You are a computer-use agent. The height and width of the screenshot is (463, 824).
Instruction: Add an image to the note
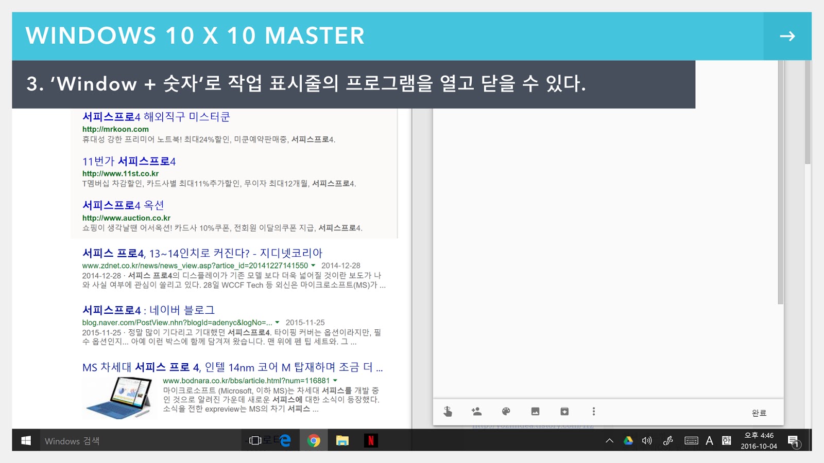tap(536, 411)
